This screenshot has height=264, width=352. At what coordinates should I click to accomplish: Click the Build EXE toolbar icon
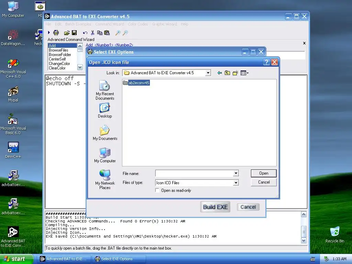(x=56, y=33)
